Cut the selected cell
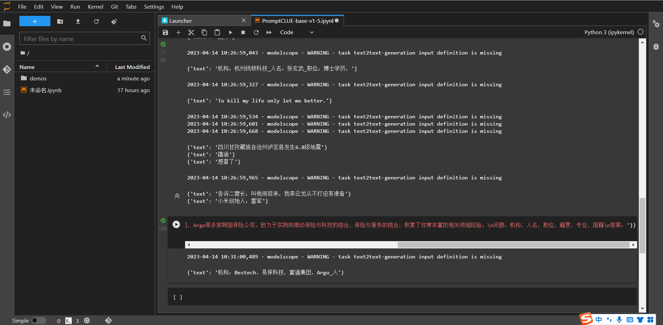The image size is (663, 325). [191, 32]
